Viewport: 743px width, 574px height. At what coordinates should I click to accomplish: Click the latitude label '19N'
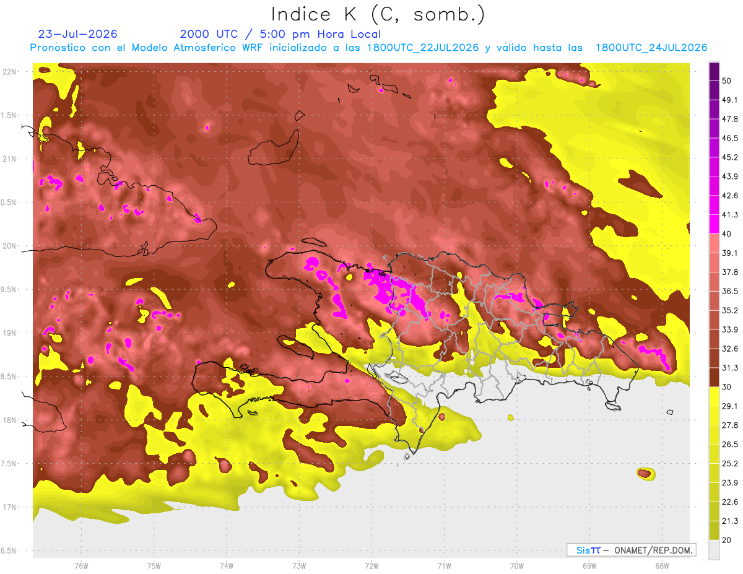tap(11, 333)
